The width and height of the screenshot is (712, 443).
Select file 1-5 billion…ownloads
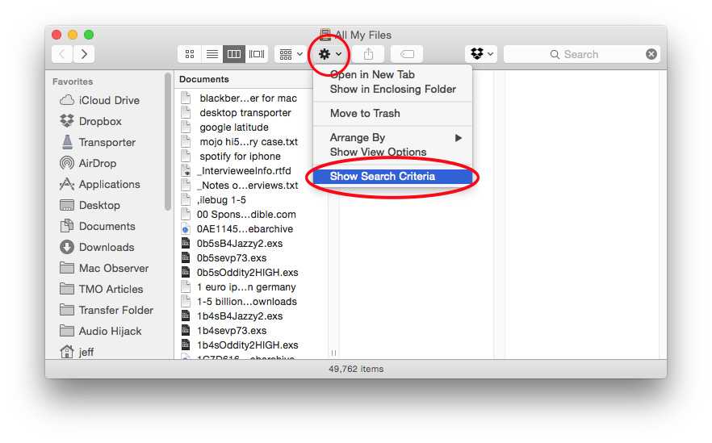click(239, 302)
